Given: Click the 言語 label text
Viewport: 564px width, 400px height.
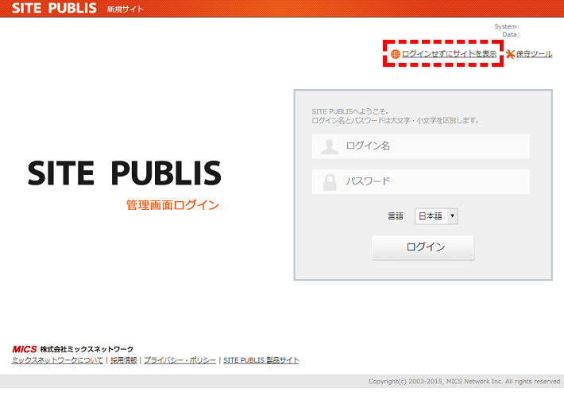Looking at the screenshot, I should [x=396, y=216].
